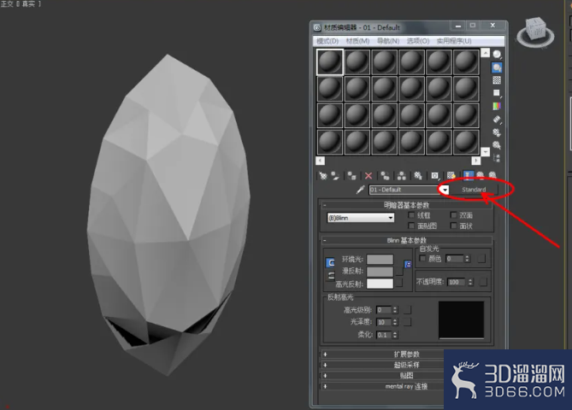Open the 高光反射 color swatch

pyautogui.click(x=380, y=284)
